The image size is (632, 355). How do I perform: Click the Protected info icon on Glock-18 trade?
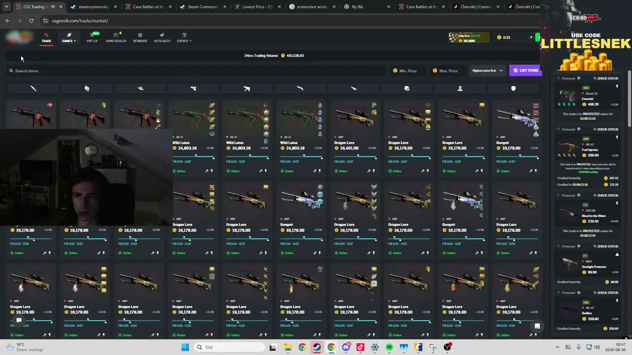click(579, 78)
